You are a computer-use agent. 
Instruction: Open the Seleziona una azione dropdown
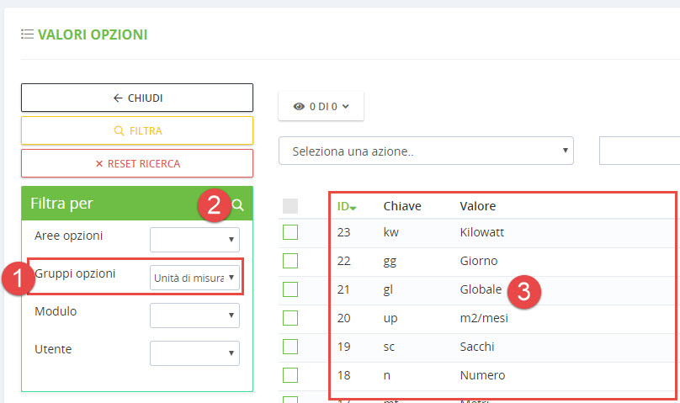click(426, 151)
